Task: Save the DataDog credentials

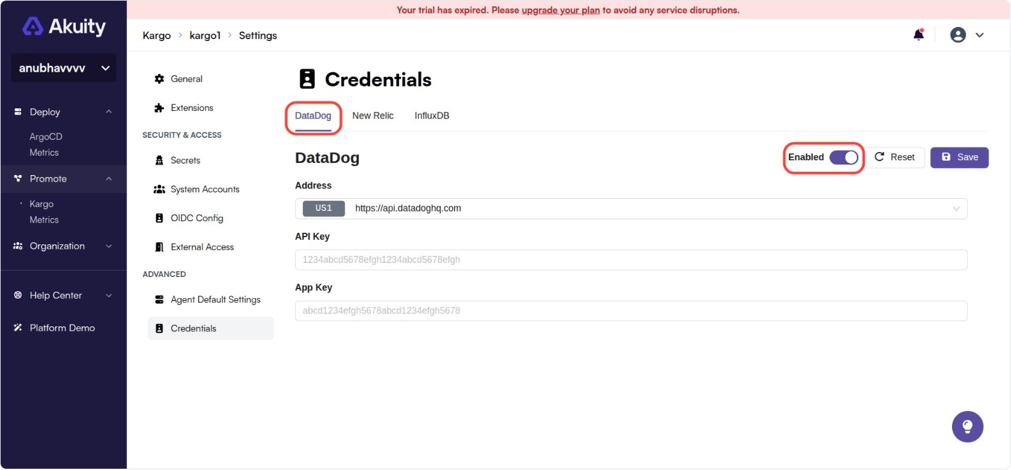Action: pyautogui.click(x=959, y=157)
